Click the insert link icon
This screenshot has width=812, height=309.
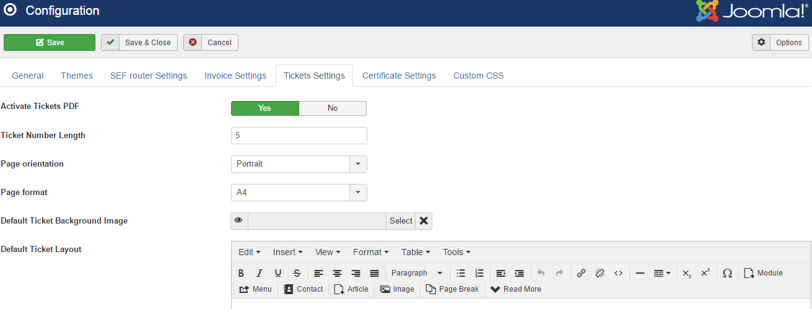pos(581,273)
